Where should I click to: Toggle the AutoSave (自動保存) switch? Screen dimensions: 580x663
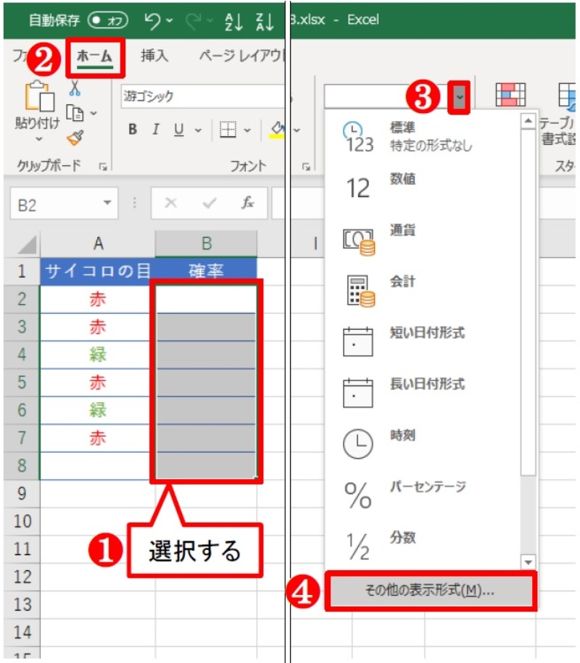108,20
